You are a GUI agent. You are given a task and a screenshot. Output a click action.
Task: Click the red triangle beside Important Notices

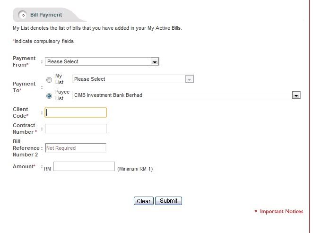click(x=256, y=212)
